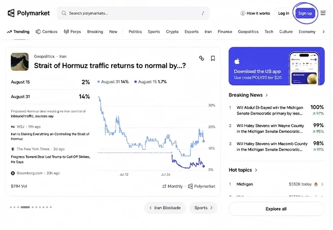Toggle the August 15 chart legend series
The image size is (333, 230).
point(150,82)
